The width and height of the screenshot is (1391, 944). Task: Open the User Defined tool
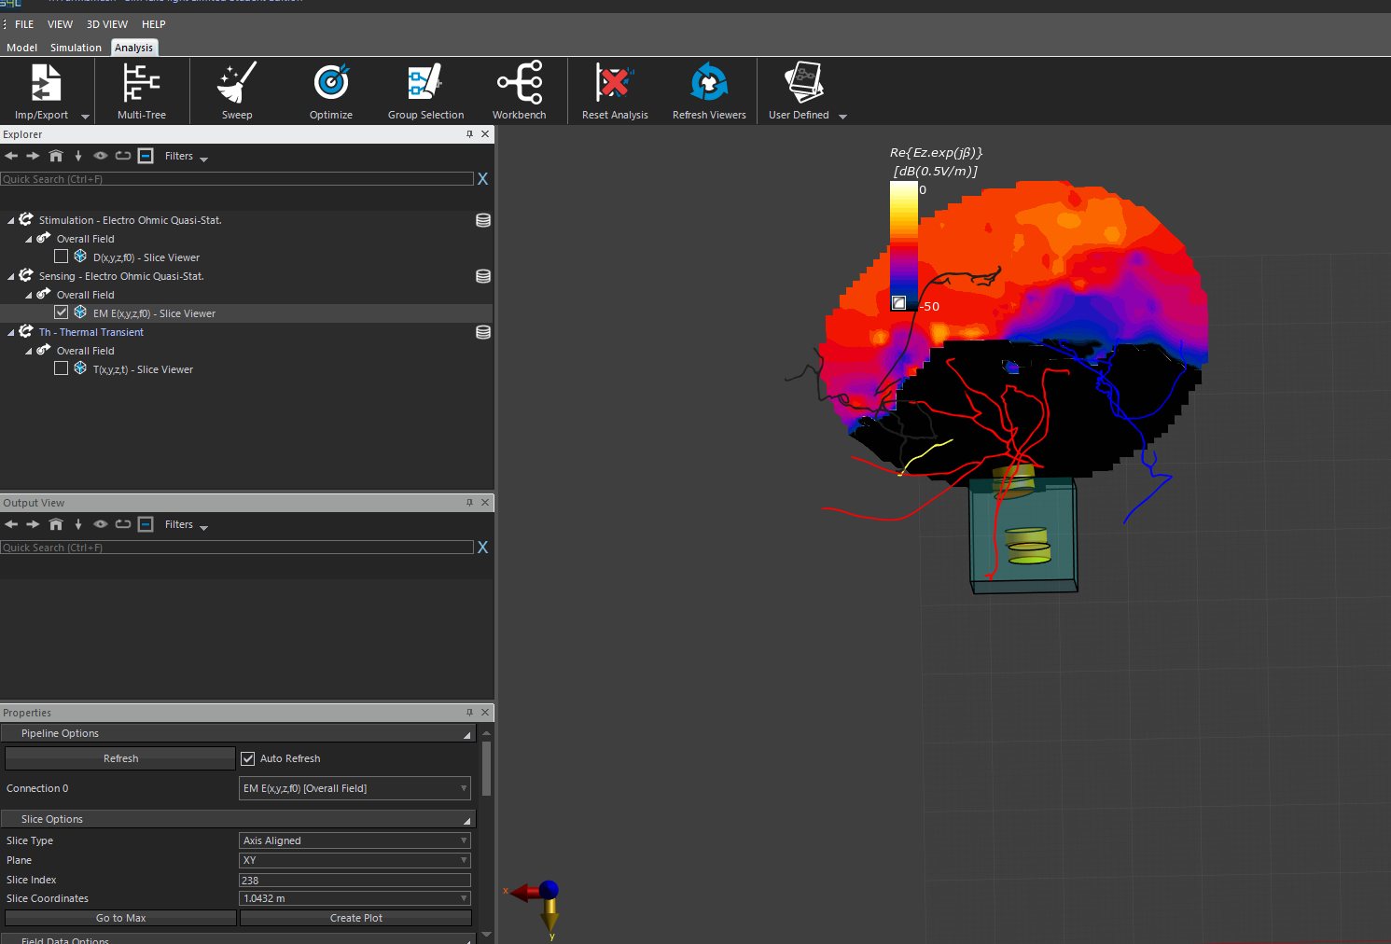pyautogui.click(x=800, y=91)
